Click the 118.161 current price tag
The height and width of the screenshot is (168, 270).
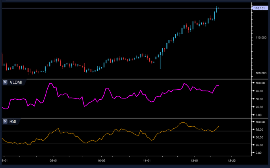pyautogui.click(x=260, y=8)
